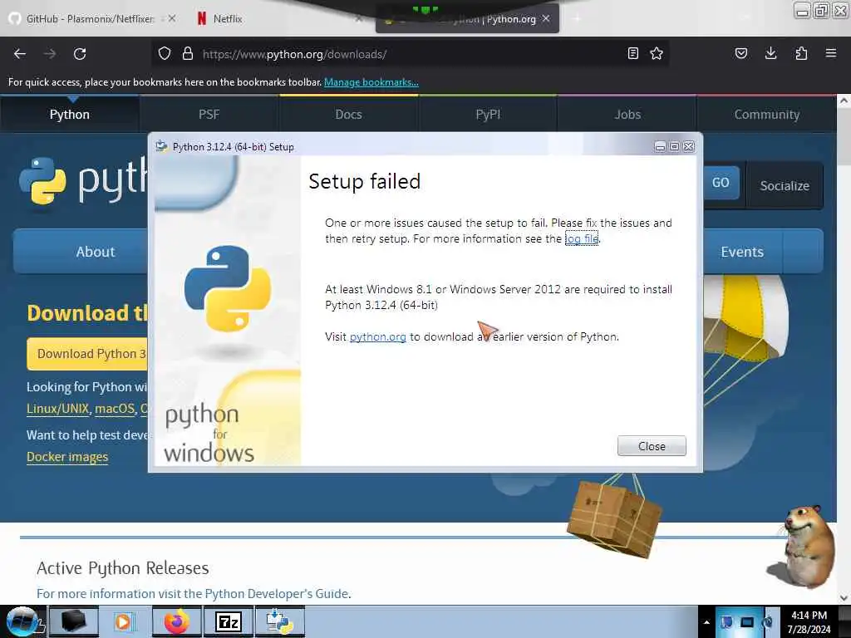Screen dimensions: 851x638
Task: Select Docs top navigation item
Action: click(348, 115)
